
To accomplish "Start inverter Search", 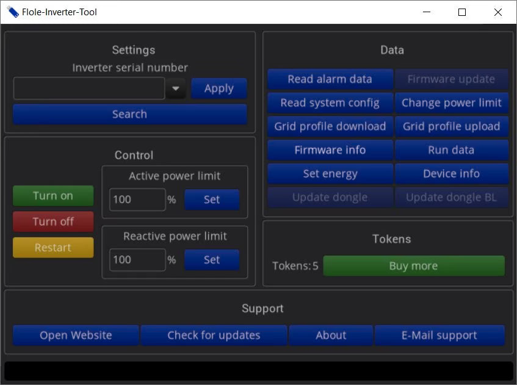I will coord(129,114).
